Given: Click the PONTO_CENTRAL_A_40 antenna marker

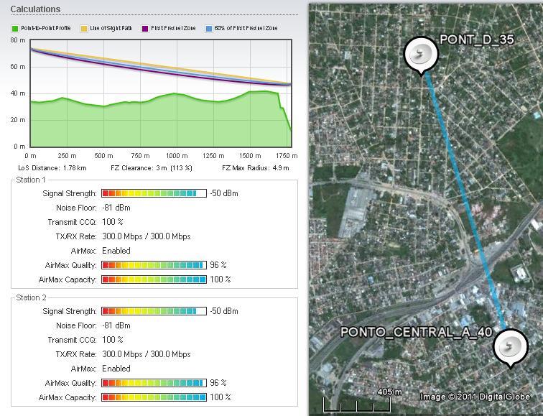Looking at the screenshot, I should [x=511, y=348].
